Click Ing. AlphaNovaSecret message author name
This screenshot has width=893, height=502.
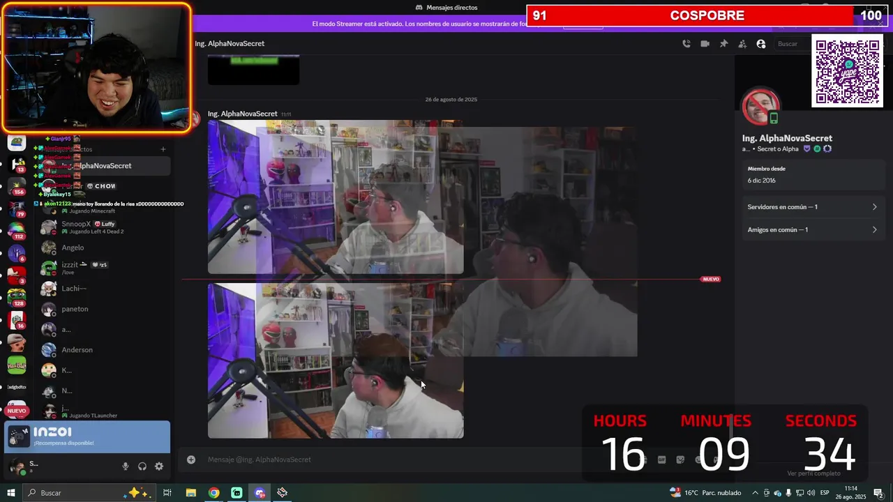tap(243, 114)
